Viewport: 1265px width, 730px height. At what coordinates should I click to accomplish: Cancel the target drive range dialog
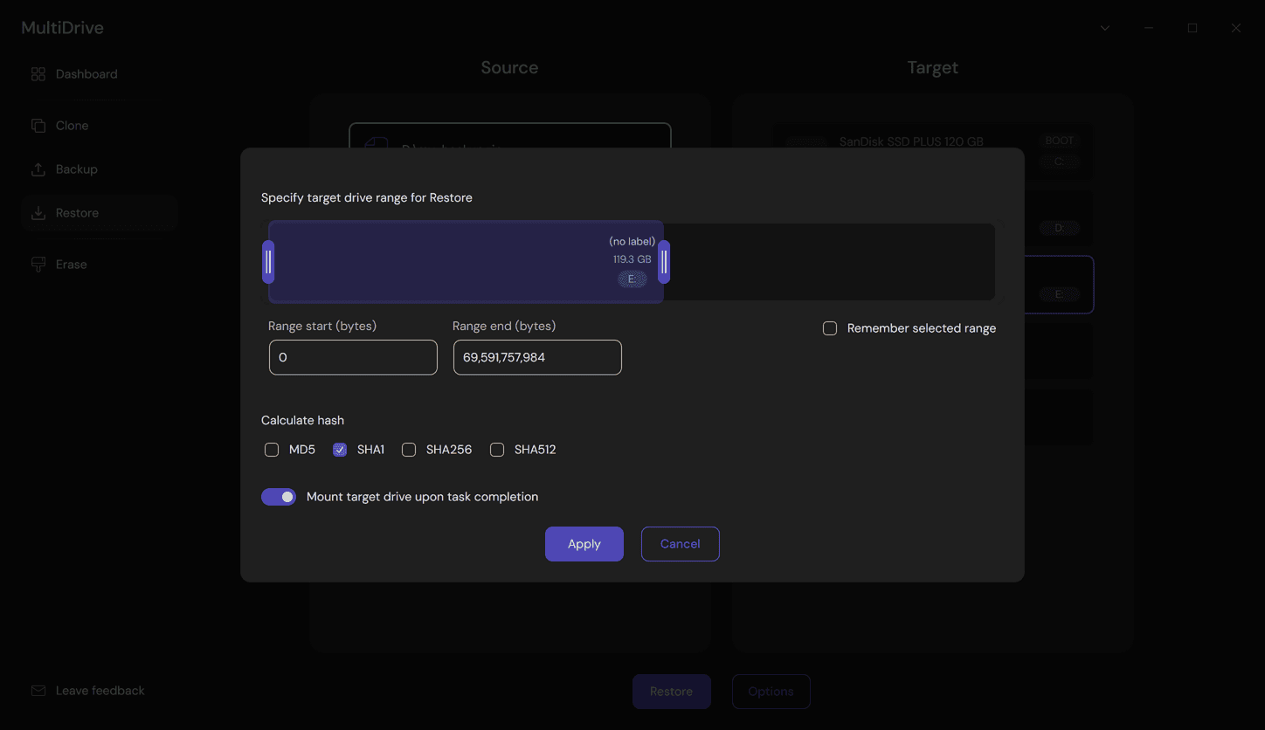pyautogui.click(x=680, y=543)
